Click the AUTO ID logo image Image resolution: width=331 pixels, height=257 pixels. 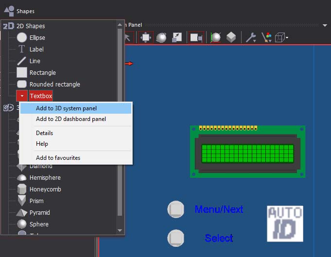[x=285, y=223]
